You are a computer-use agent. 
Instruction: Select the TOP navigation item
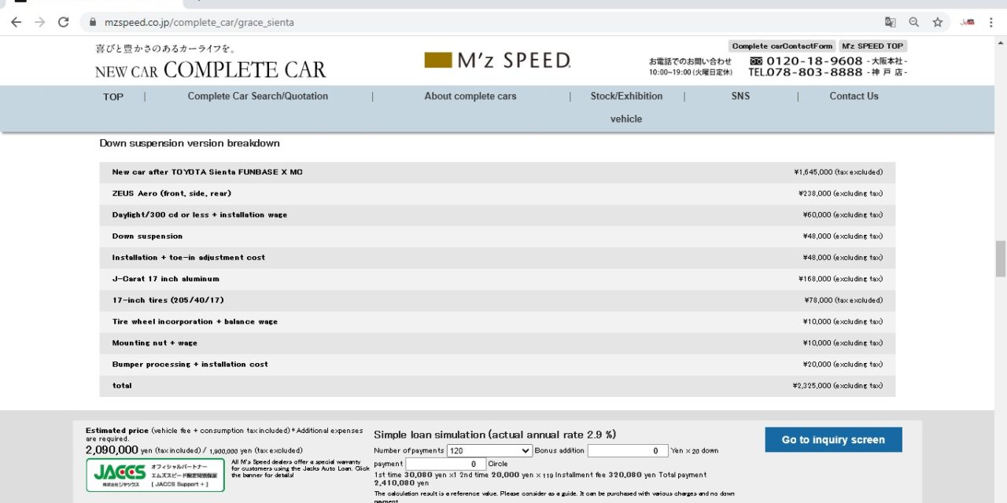[x=113, y=97]
